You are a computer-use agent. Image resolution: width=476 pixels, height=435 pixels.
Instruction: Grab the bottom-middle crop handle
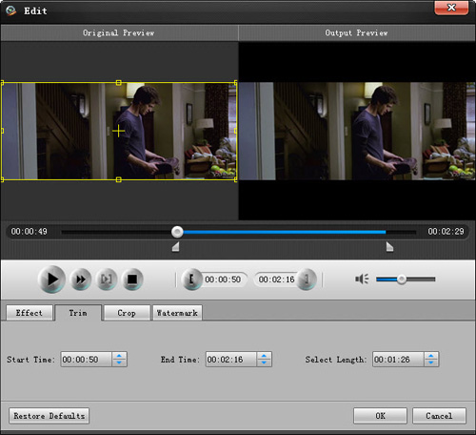point(119,180)
